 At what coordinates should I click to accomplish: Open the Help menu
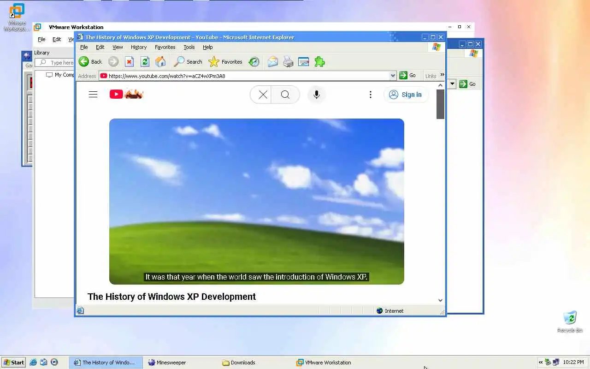coord(207,47)
